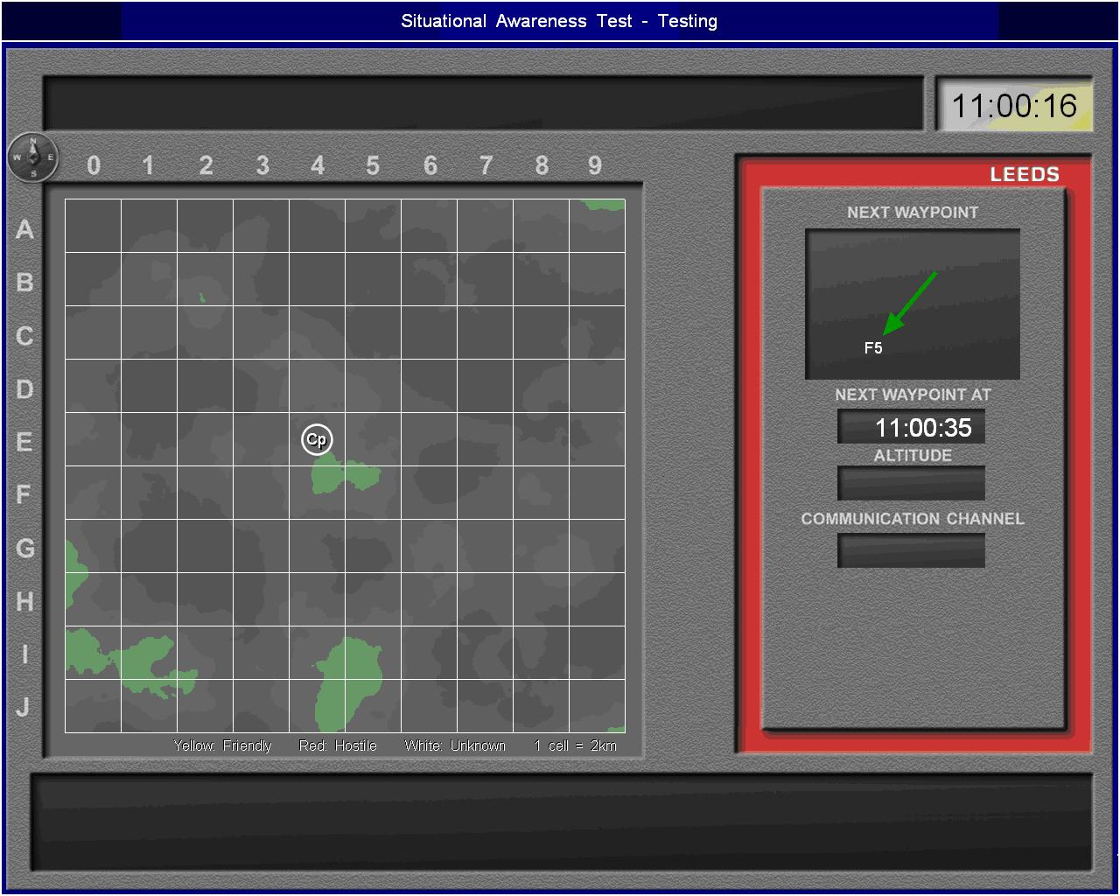Click the green waypoint direction arrow
Image resolution: width=1120 pixels, height=896 pixels.
coord(910,303)
